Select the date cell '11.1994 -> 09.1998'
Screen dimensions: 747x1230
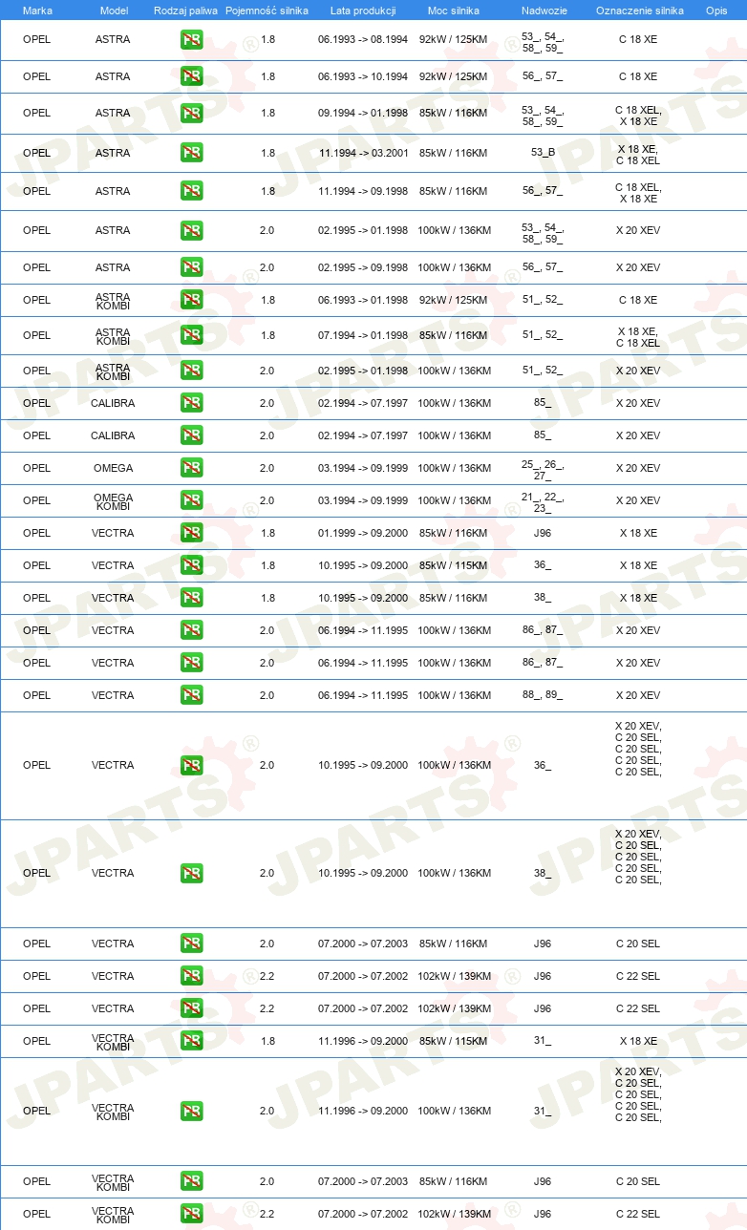click(x=363, y=191)
